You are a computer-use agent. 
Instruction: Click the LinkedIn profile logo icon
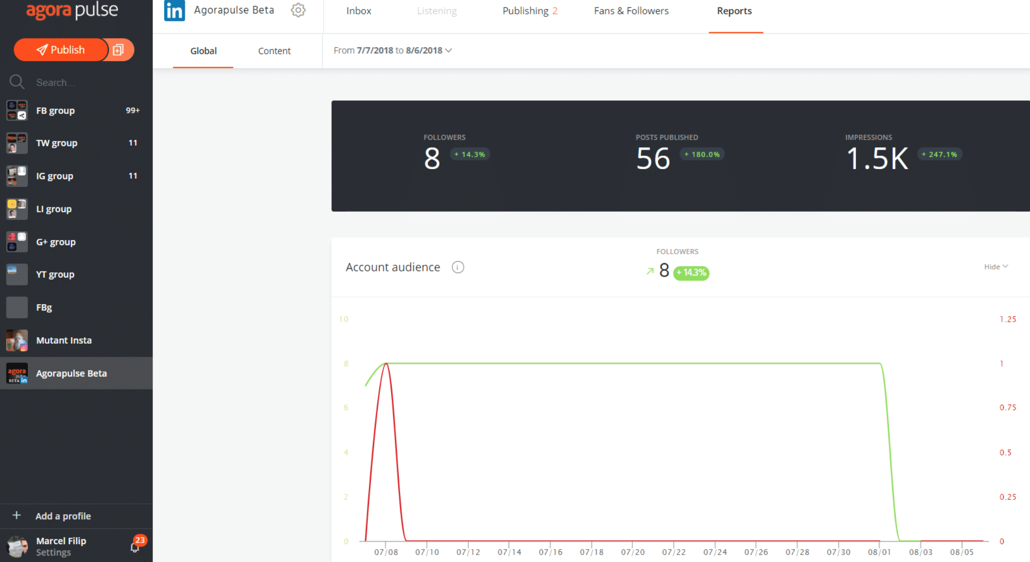tap(174, 11)
